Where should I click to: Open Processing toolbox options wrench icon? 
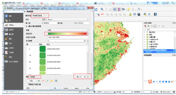click(x=163, y=26)
